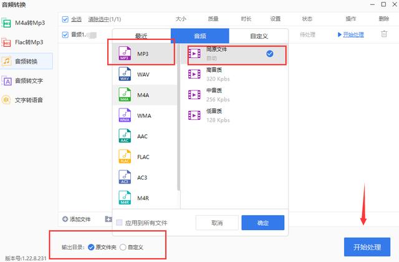Select the 音频转换 sidebar icon

tap(6, 61)
